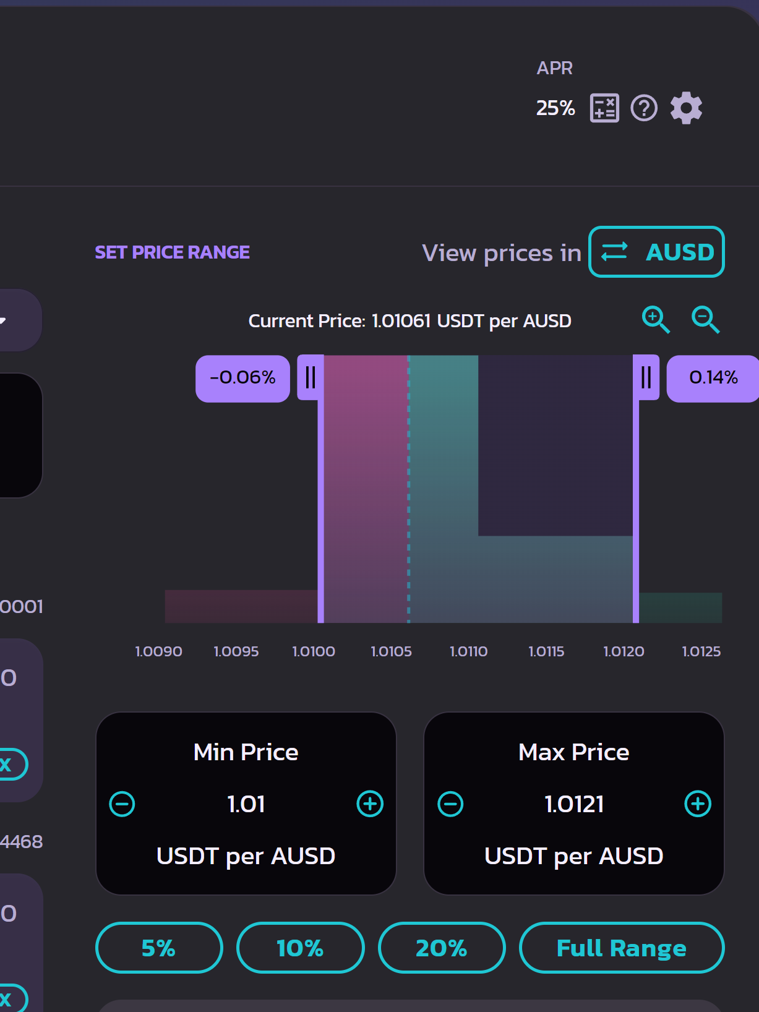Increase the Max Price value

[x=698, y=804]
